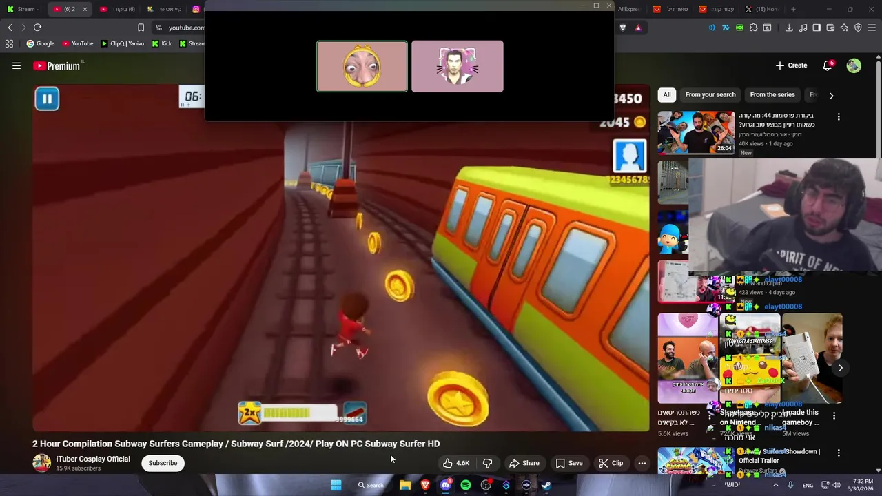882x496 pixels.
Task: Pause the video with the pause button
Action: (47, 99)
